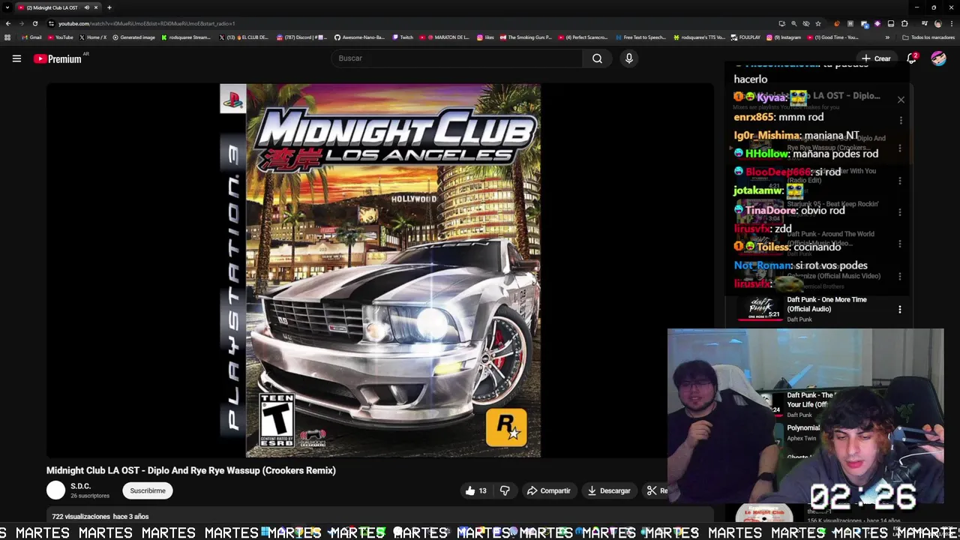The width and height of the screenshot is (960, 540).
Task: Open the browser profile avatar
Action: pos(937,23)
